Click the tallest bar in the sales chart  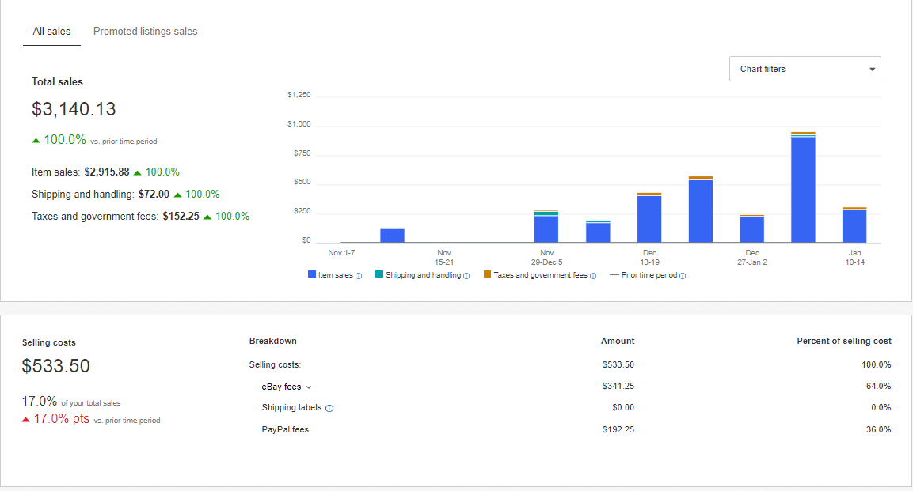(803, 190)
